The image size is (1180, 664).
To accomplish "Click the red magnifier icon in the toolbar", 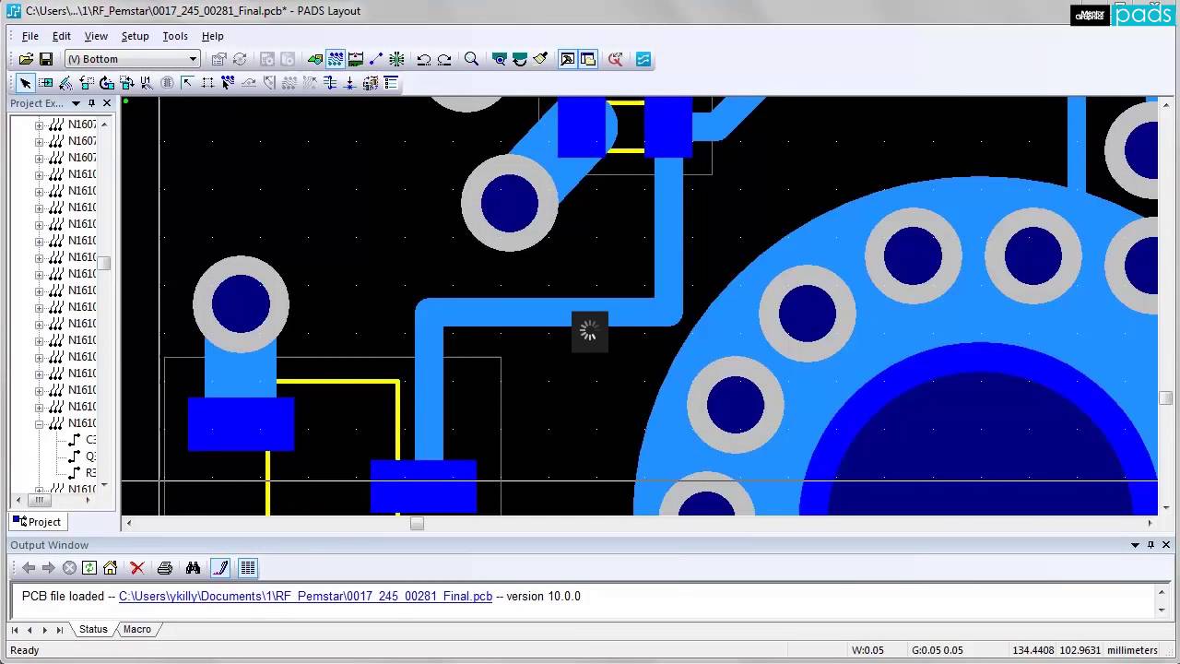I will coord(616,59).
